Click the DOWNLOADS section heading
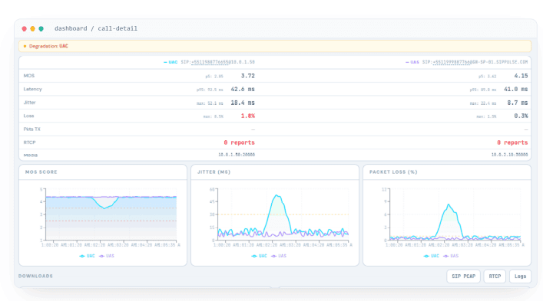 coord(35,276)
